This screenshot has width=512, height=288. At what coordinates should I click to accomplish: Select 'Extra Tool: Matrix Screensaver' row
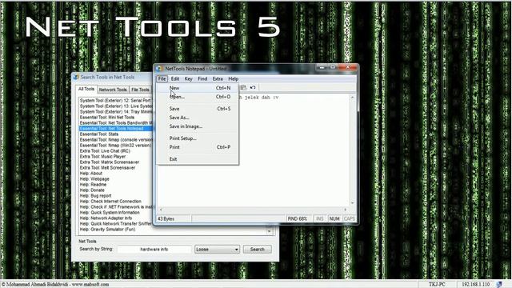[x=115, y=162]
